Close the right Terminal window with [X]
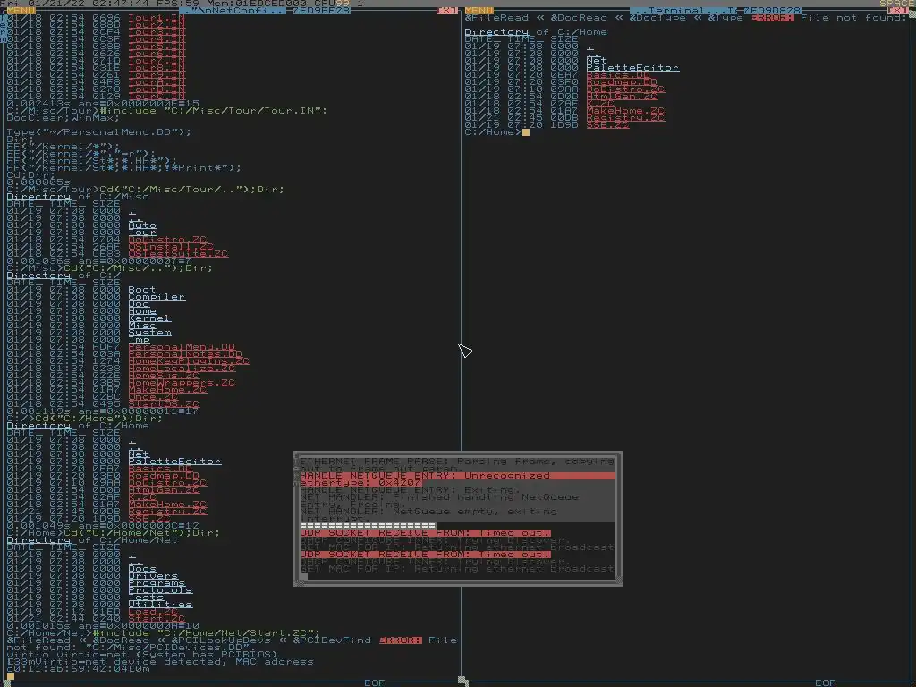The image size is (916, 687). coord(898,11)
